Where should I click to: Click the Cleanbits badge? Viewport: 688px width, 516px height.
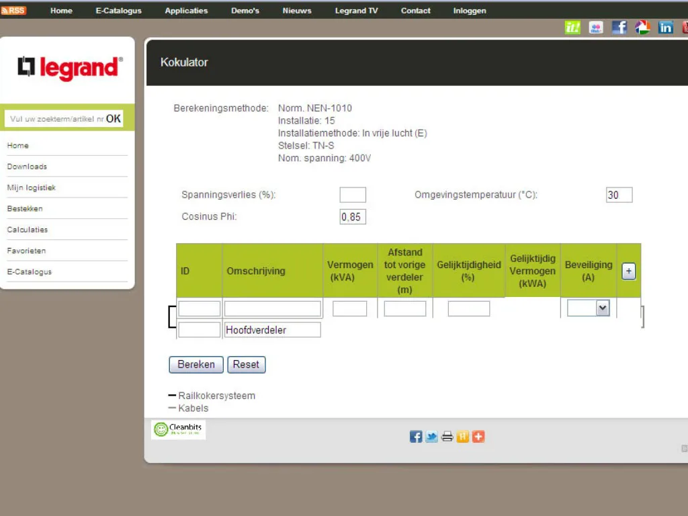178,429
